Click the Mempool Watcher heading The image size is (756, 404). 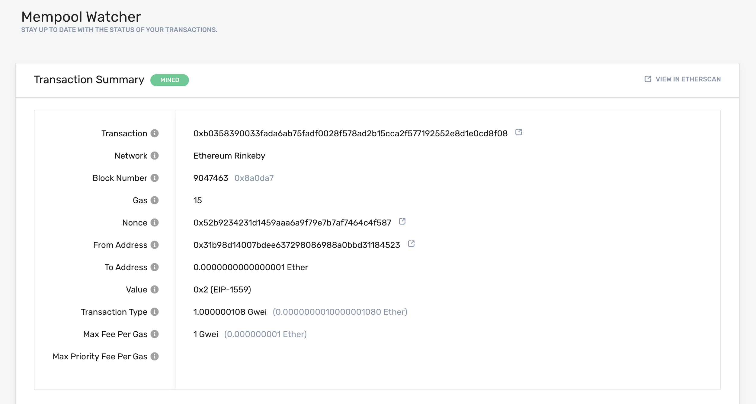81,17
